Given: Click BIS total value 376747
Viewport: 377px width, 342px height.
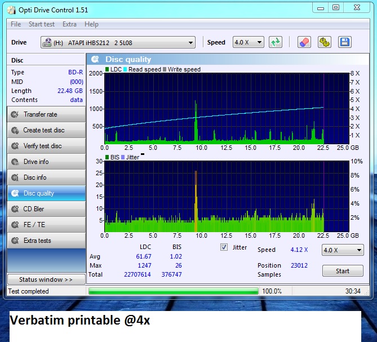Looking at the screenshot, I should click(x=171, y=274).
